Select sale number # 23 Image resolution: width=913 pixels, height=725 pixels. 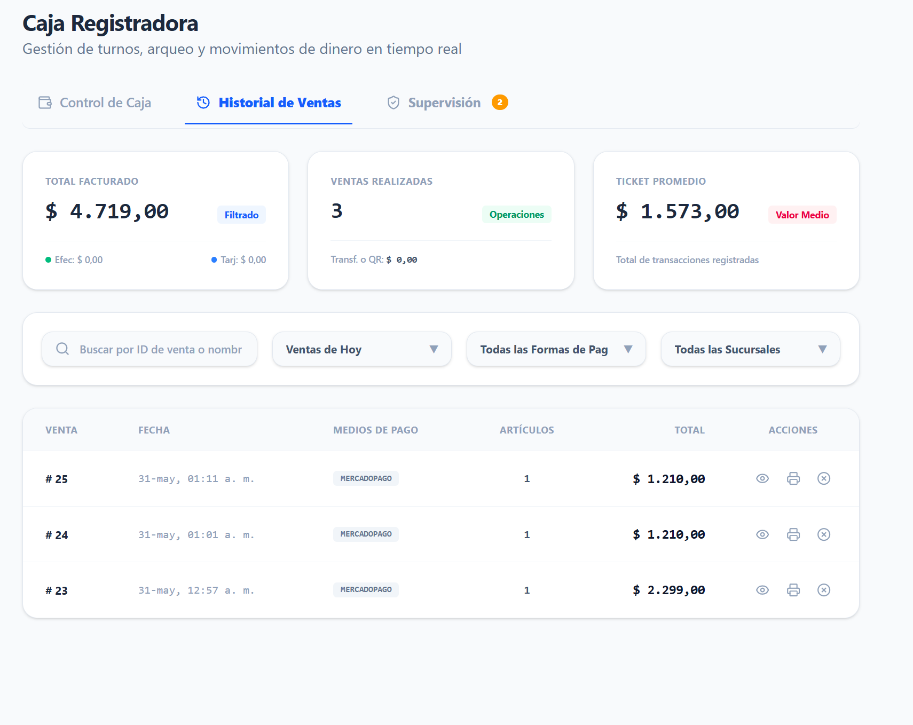(57, 590)
